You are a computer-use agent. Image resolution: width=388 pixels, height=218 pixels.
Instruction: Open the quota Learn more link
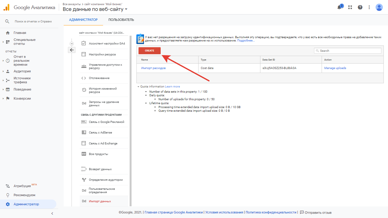coord(172,87)
